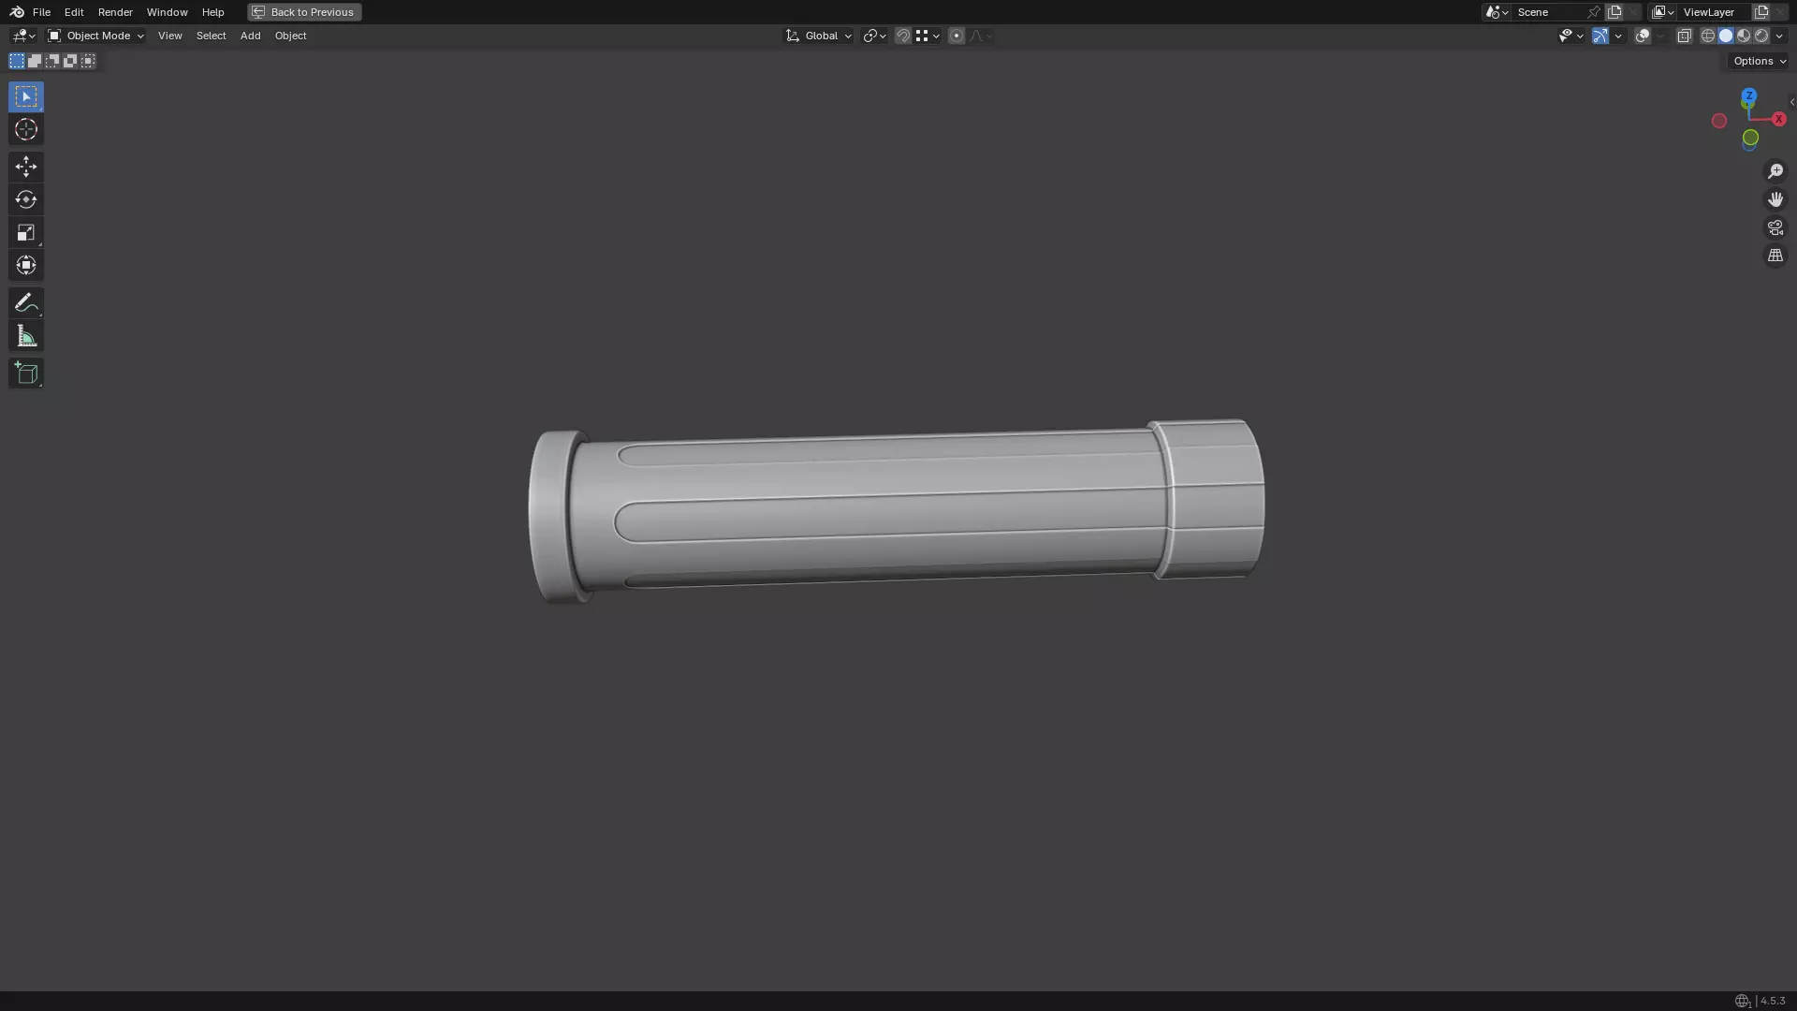
Task: Click the negative X axis gizmo dot
Action: click(x=1719, y=121)
